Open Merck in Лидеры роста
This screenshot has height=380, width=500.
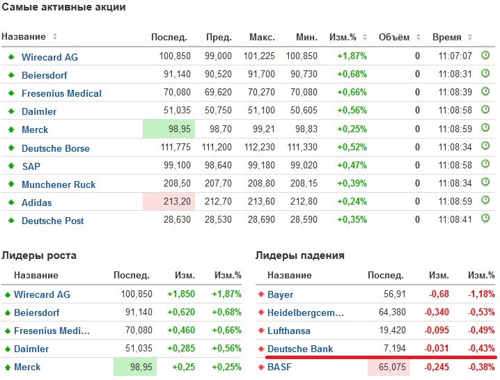pyautogui.click(x=27, y=367)
